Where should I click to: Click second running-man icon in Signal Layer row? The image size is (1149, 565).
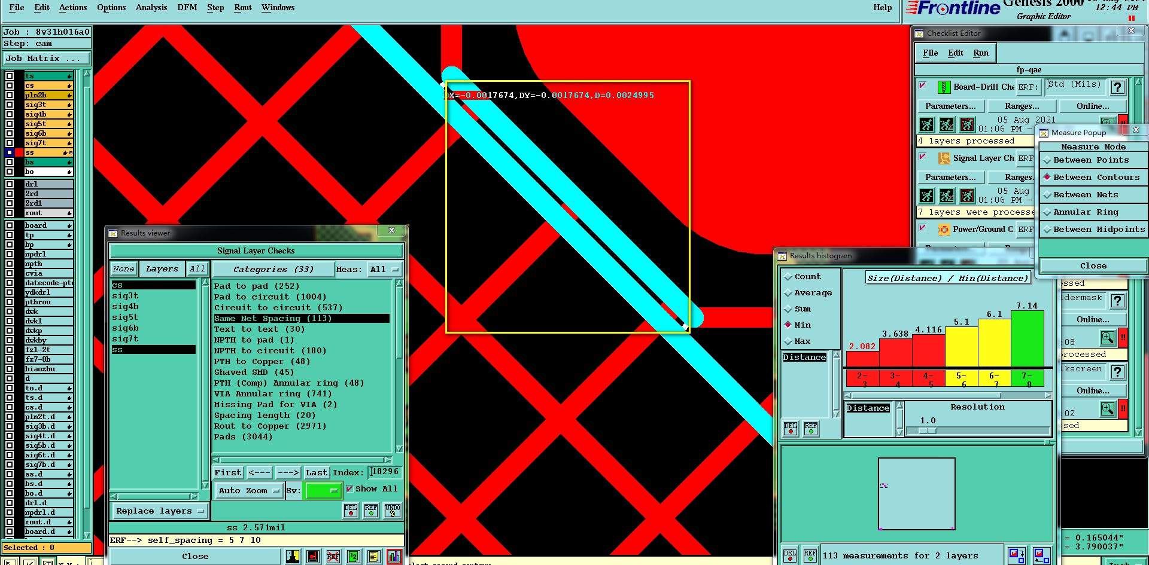947,196
